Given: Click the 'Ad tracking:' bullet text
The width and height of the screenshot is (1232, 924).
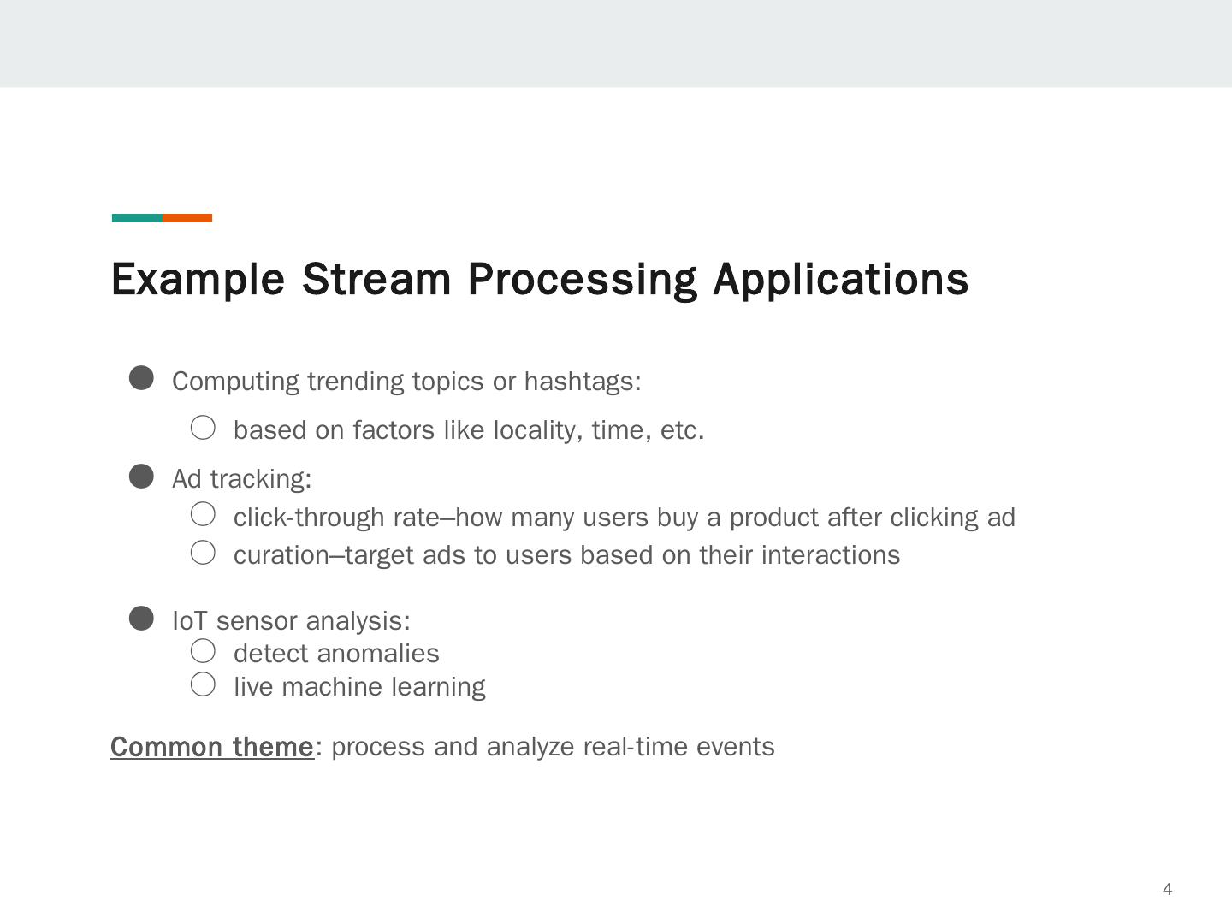Looking at the screenshot, I should click(242, 479).
